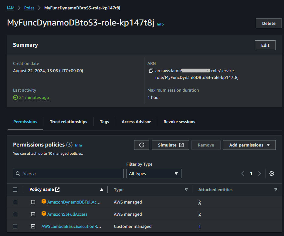Open the permissions table settings gear
284x236 pixels.
(x=272, y=174)
